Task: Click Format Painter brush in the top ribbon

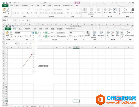Action: click(8, 14)
